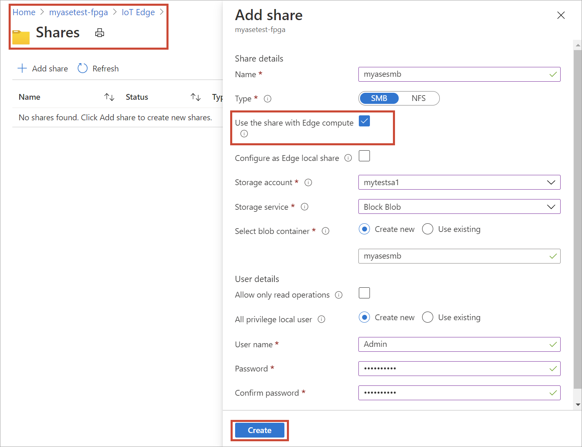
Task: Enable Configure as Edge local share
Action: click(x=364, y=156)
